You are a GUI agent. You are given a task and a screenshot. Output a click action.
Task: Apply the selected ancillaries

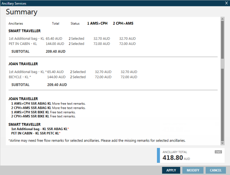coord(171,170)
